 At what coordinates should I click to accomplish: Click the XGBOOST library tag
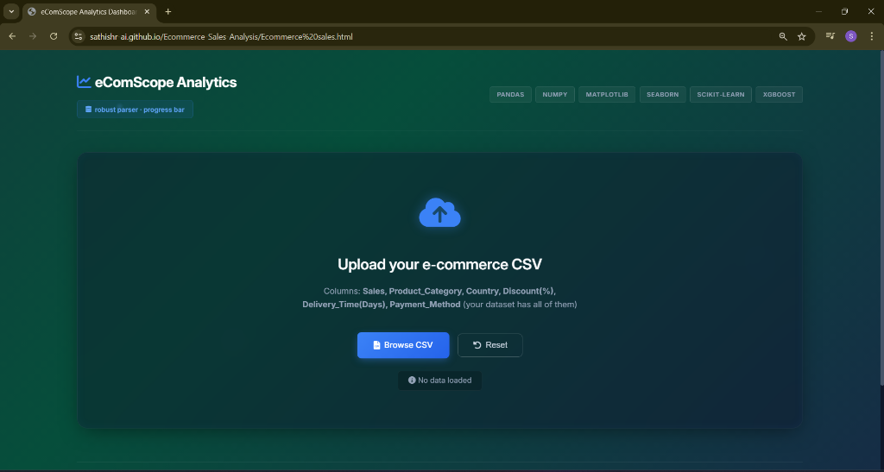pyautogui.click(x=780, y=94)
